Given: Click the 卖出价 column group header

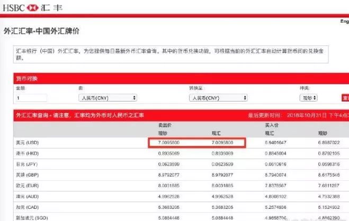Looking at the screenshot, I should tap(165, 125).
